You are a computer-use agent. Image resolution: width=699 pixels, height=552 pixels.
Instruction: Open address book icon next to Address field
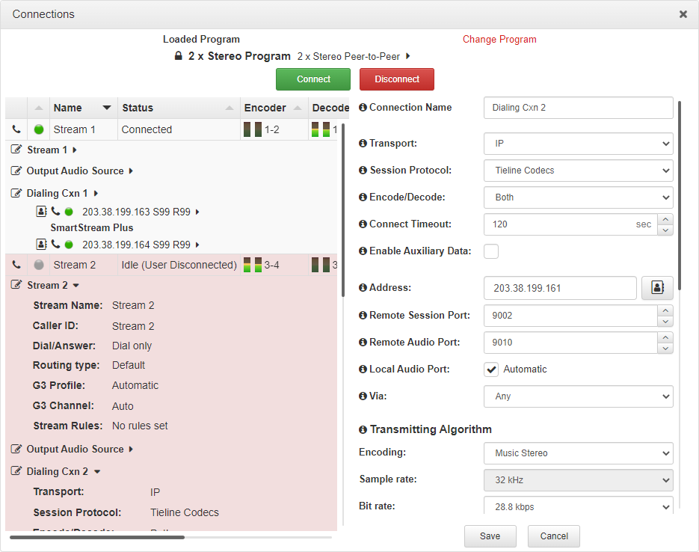[657, 288]
